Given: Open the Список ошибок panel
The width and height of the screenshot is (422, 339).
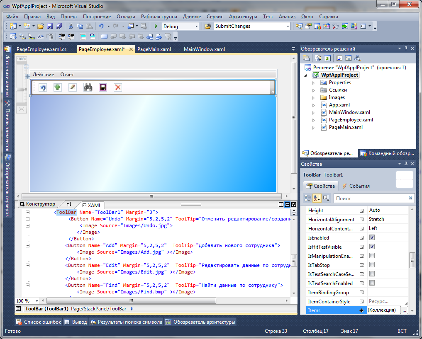Looking at the screenshot, I should tap(39, 322).
